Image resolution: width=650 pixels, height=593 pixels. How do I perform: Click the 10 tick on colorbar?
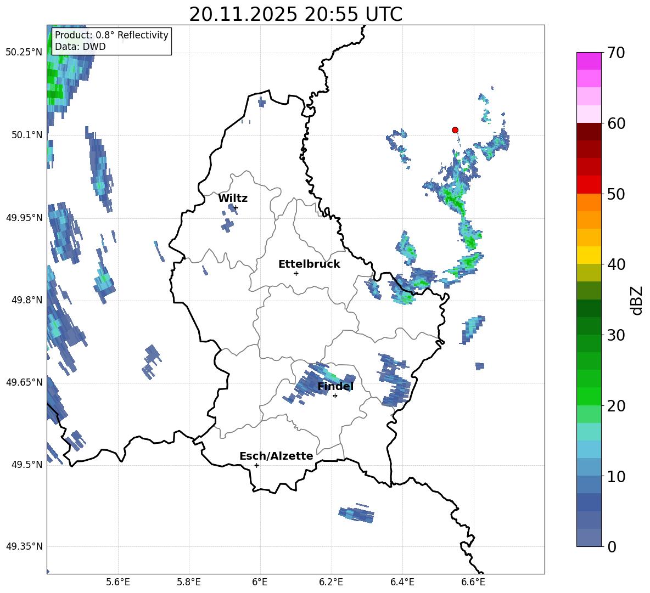click(x=616, y=476)
